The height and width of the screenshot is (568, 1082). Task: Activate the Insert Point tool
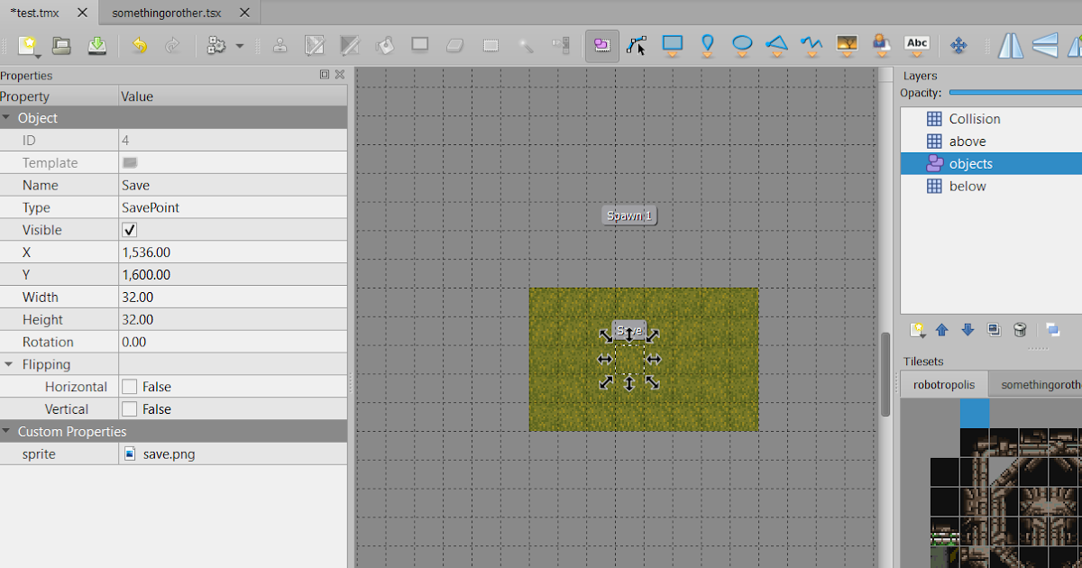[x=707, y=45]
